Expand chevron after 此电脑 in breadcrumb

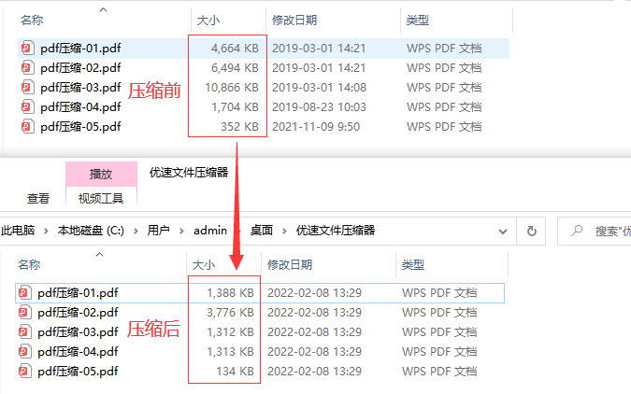(x=46, y=231)
